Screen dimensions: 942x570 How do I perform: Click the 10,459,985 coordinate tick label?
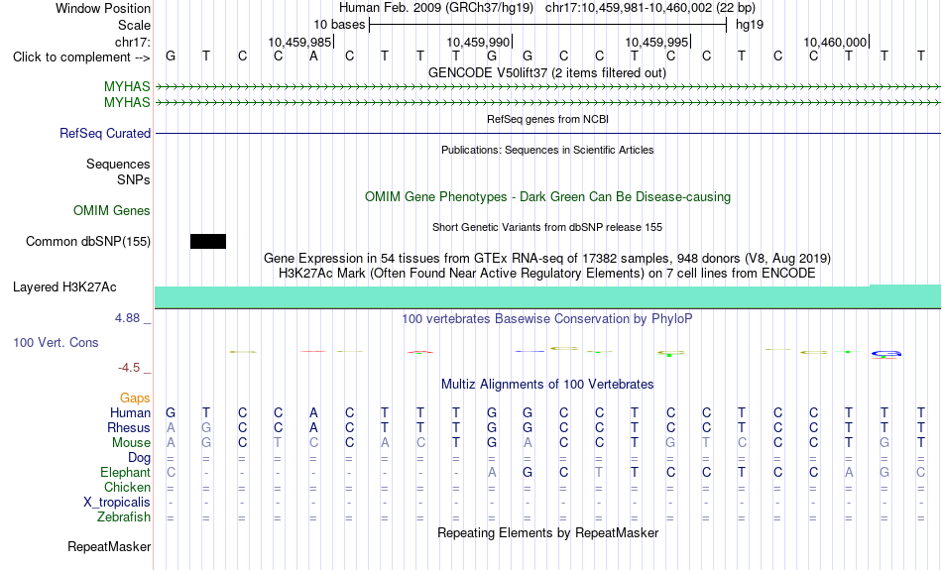pyautogui.click(x=299, y=42)
